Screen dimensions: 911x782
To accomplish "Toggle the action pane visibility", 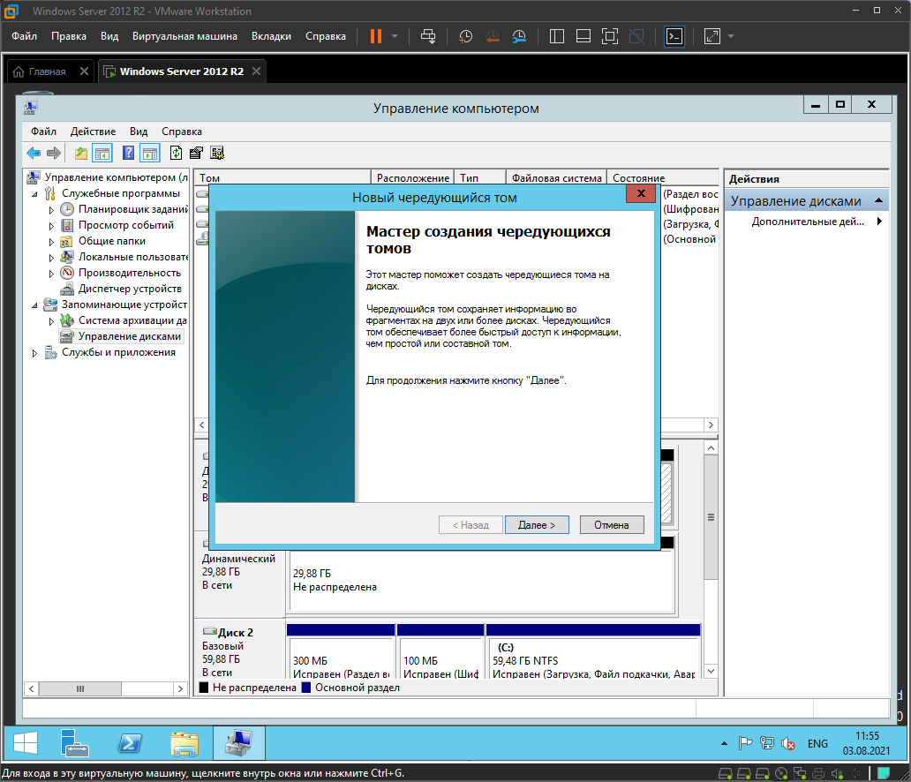I will (x=150, y=154).
